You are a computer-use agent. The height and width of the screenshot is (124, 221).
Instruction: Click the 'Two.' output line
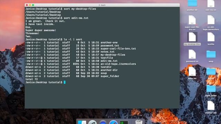28,37
